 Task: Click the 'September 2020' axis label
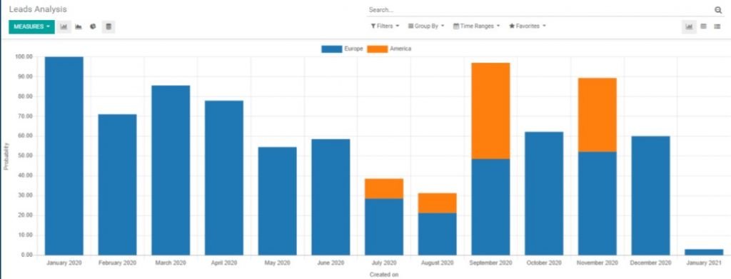490,263
